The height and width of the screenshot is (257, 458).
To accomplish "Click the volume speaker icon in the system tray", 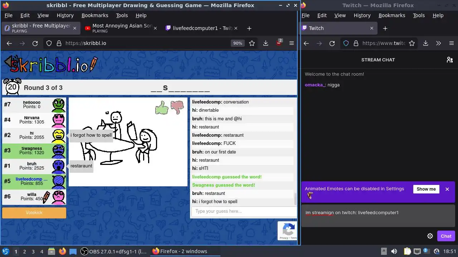I will (394, 251).
